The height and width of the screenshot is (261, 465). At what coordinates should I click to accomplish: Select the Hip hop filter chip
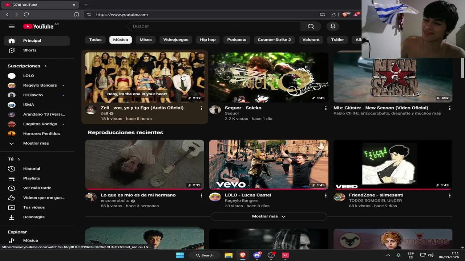(x=208, y=40)
